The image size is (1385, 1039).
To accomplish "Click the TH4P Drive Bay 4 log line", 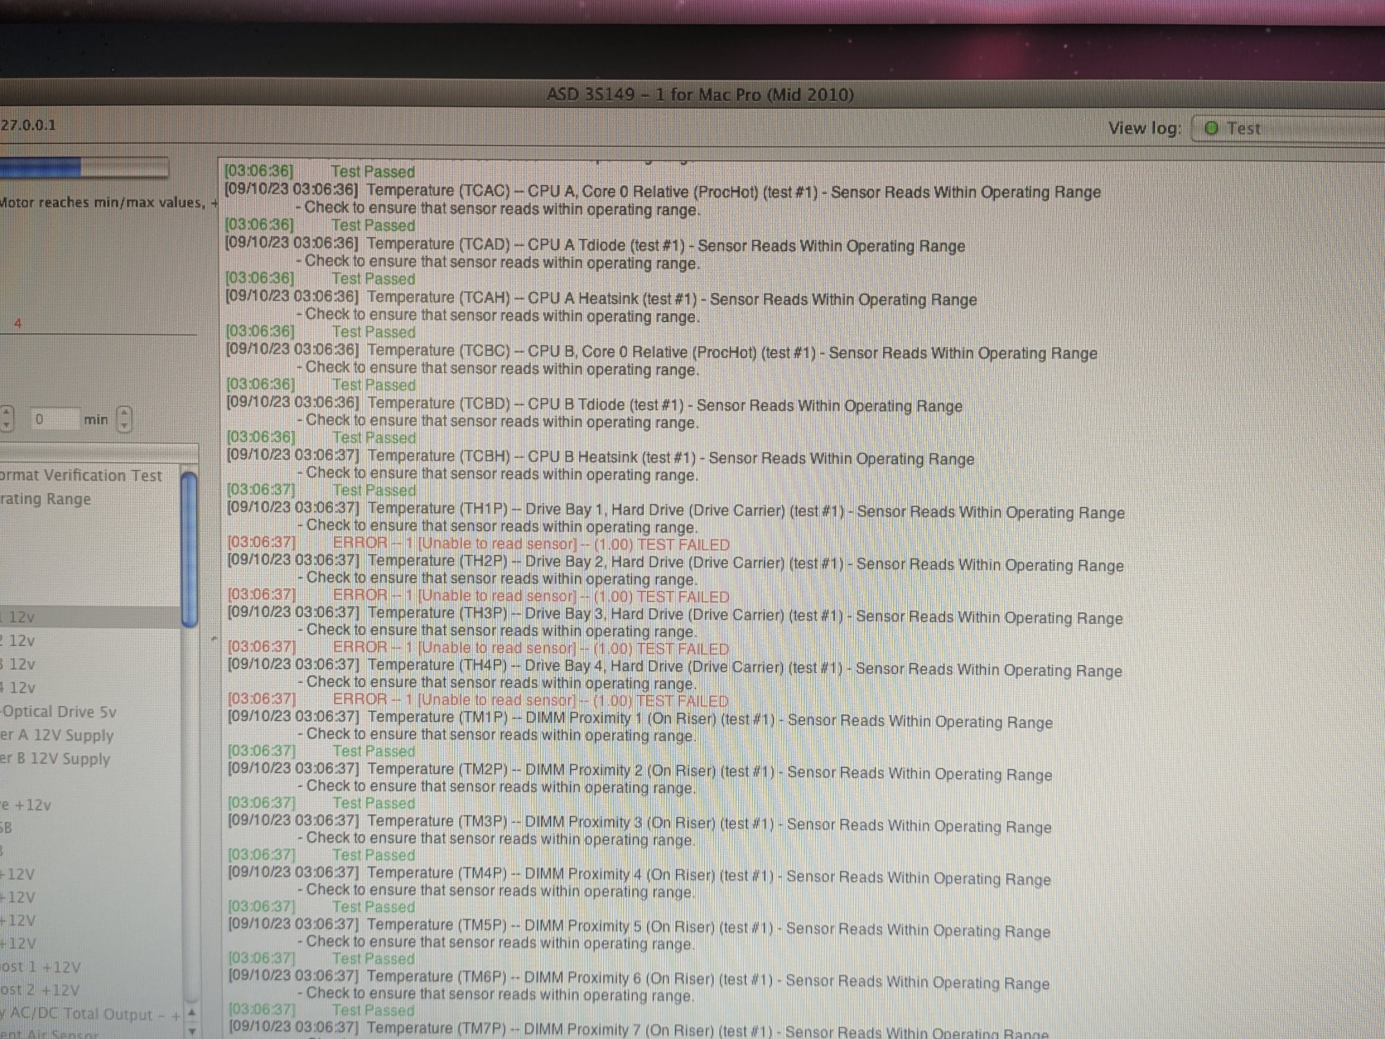I will click(x=675, y=668).
